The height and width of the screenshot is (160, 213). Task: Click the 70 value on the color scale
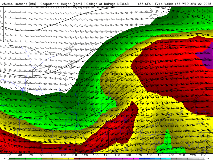pos(31,155)
